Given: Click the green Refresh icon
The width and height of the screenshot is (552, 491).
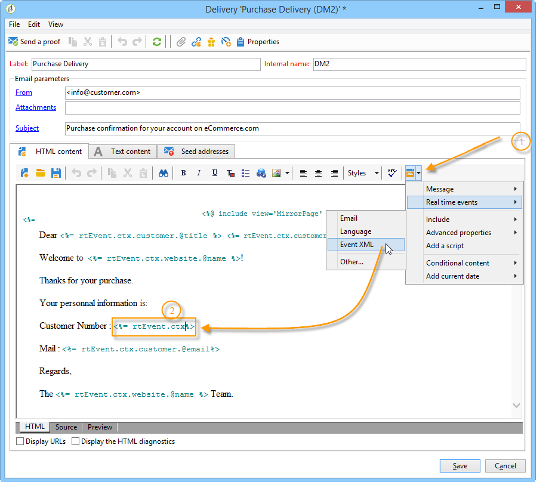Looking at the screenshot, I should (x=157, y=42).
